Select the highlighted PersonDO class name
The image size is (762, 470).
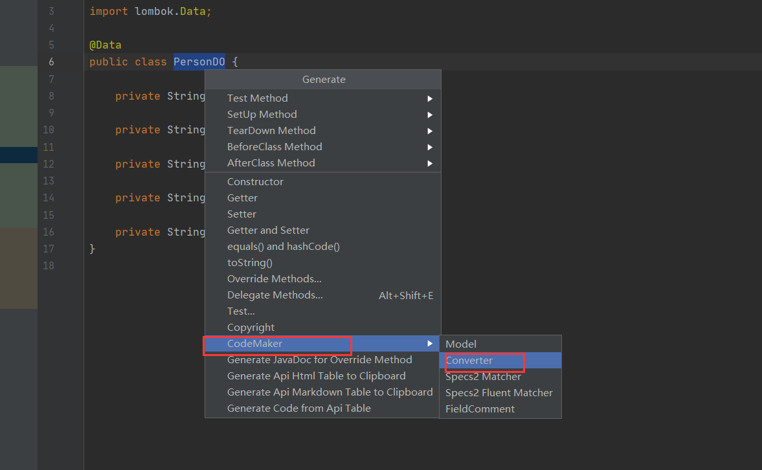pos(199,62)
